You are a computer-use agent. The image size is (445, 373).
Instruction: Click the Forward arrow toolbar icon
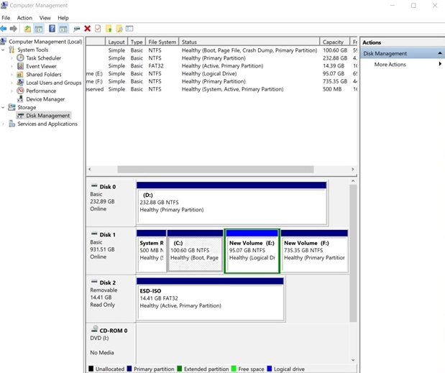pyautogui.click(x=14, y=29)
